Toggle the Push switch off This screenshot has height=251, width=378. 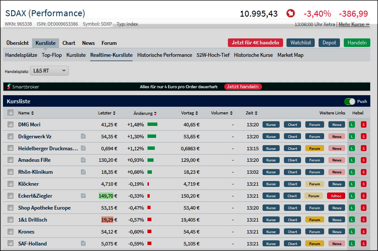[x=350, y=102]
